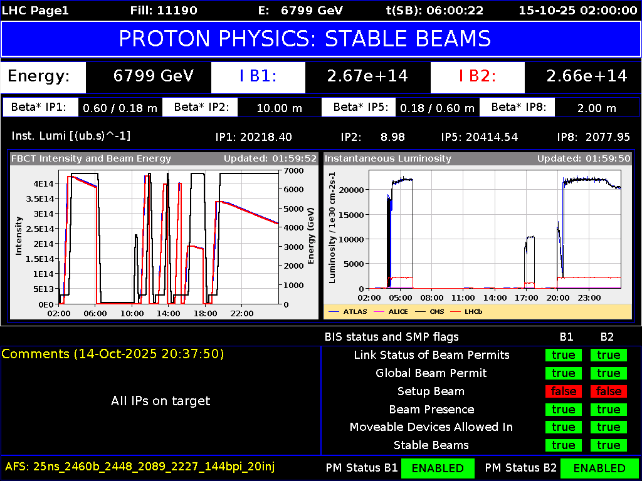The height and width of the screenshot is (481, 642).
Task: Toggle the Beam Presence B1 status flag
Action: [x=563, y=409]
